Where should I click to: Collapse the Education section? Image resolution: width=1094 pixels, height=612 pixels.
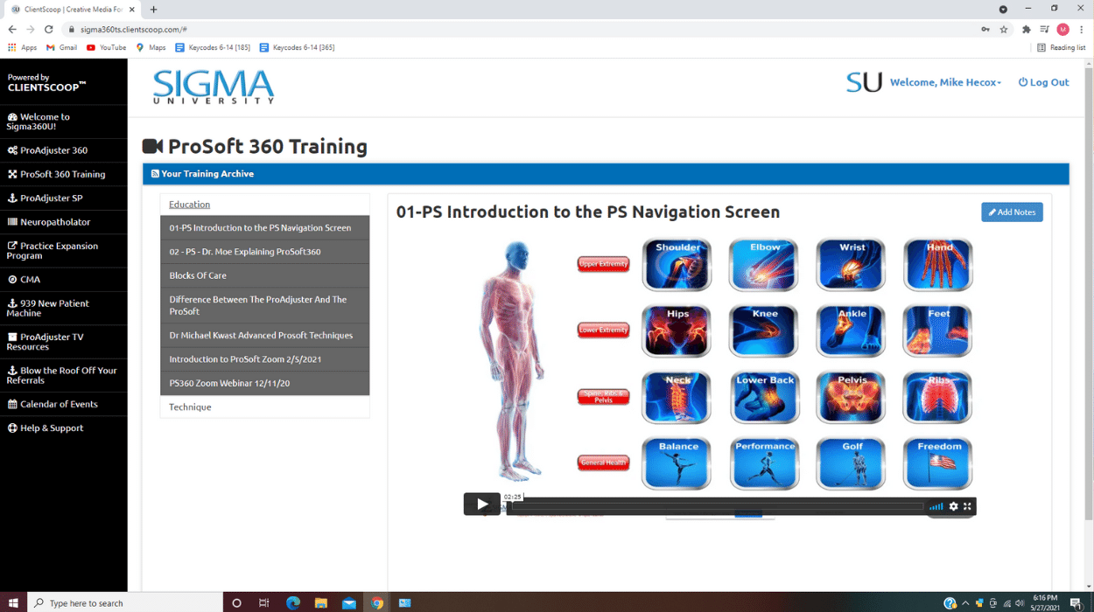[189, 205]
